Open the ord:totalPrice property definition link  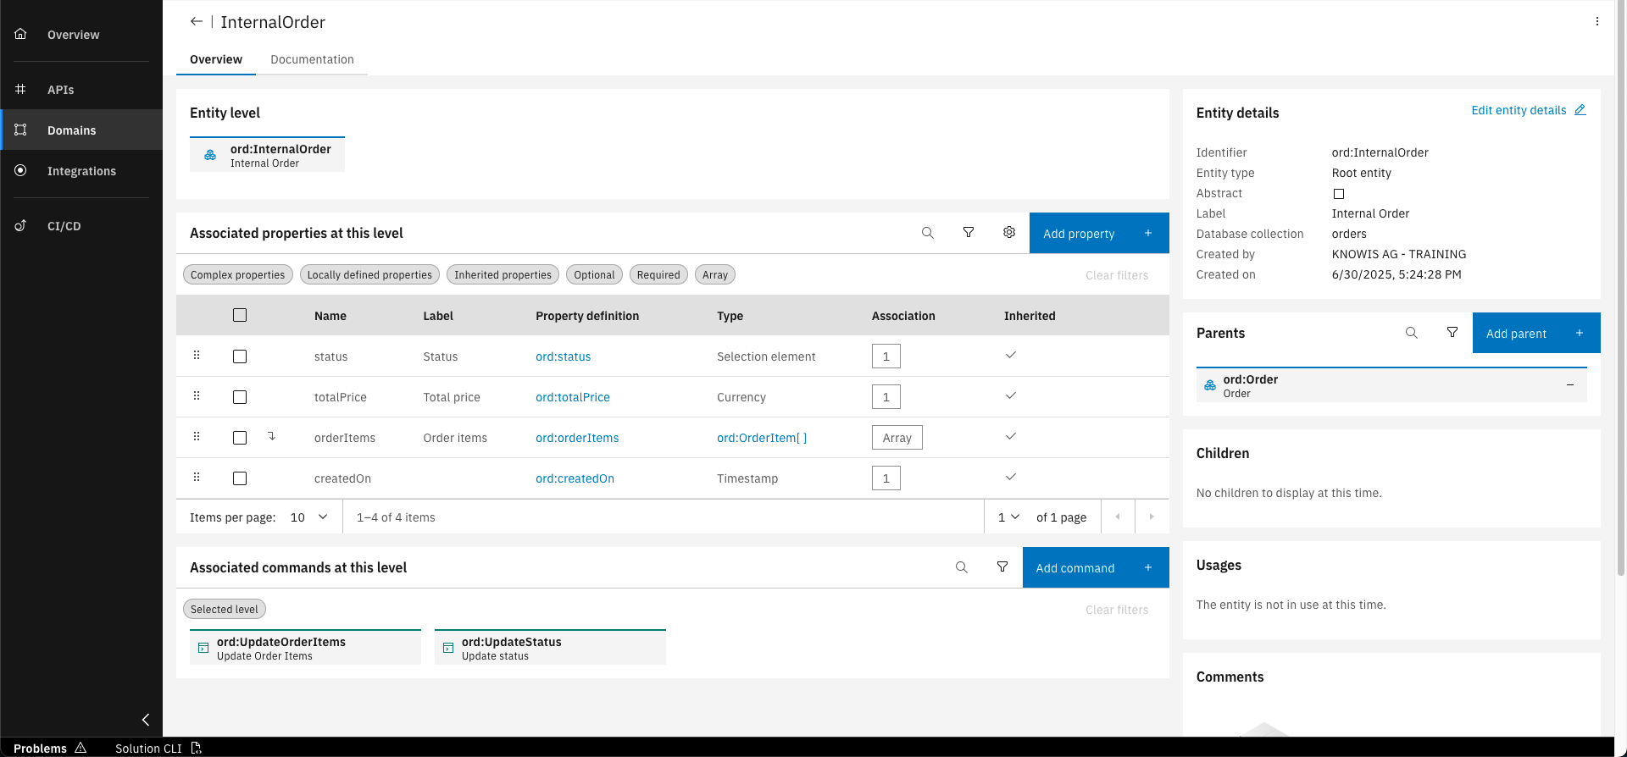click(573, 397)
